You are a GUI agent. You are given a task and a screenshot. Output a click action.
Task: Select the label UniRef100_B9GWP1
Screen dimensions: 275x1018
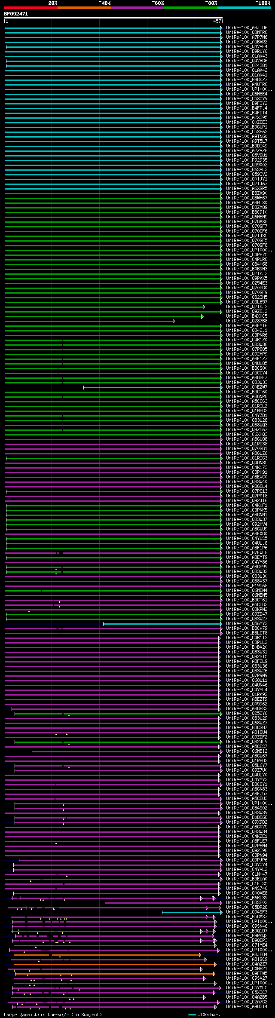click(247, 127)
